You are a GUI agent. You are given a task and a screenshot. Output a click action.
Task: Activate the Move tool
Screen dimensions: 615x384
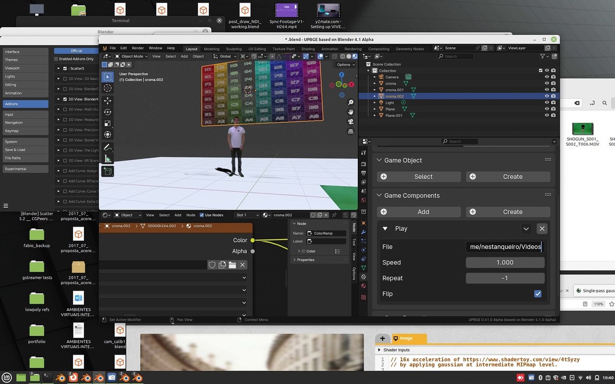[x=107, y=101]
